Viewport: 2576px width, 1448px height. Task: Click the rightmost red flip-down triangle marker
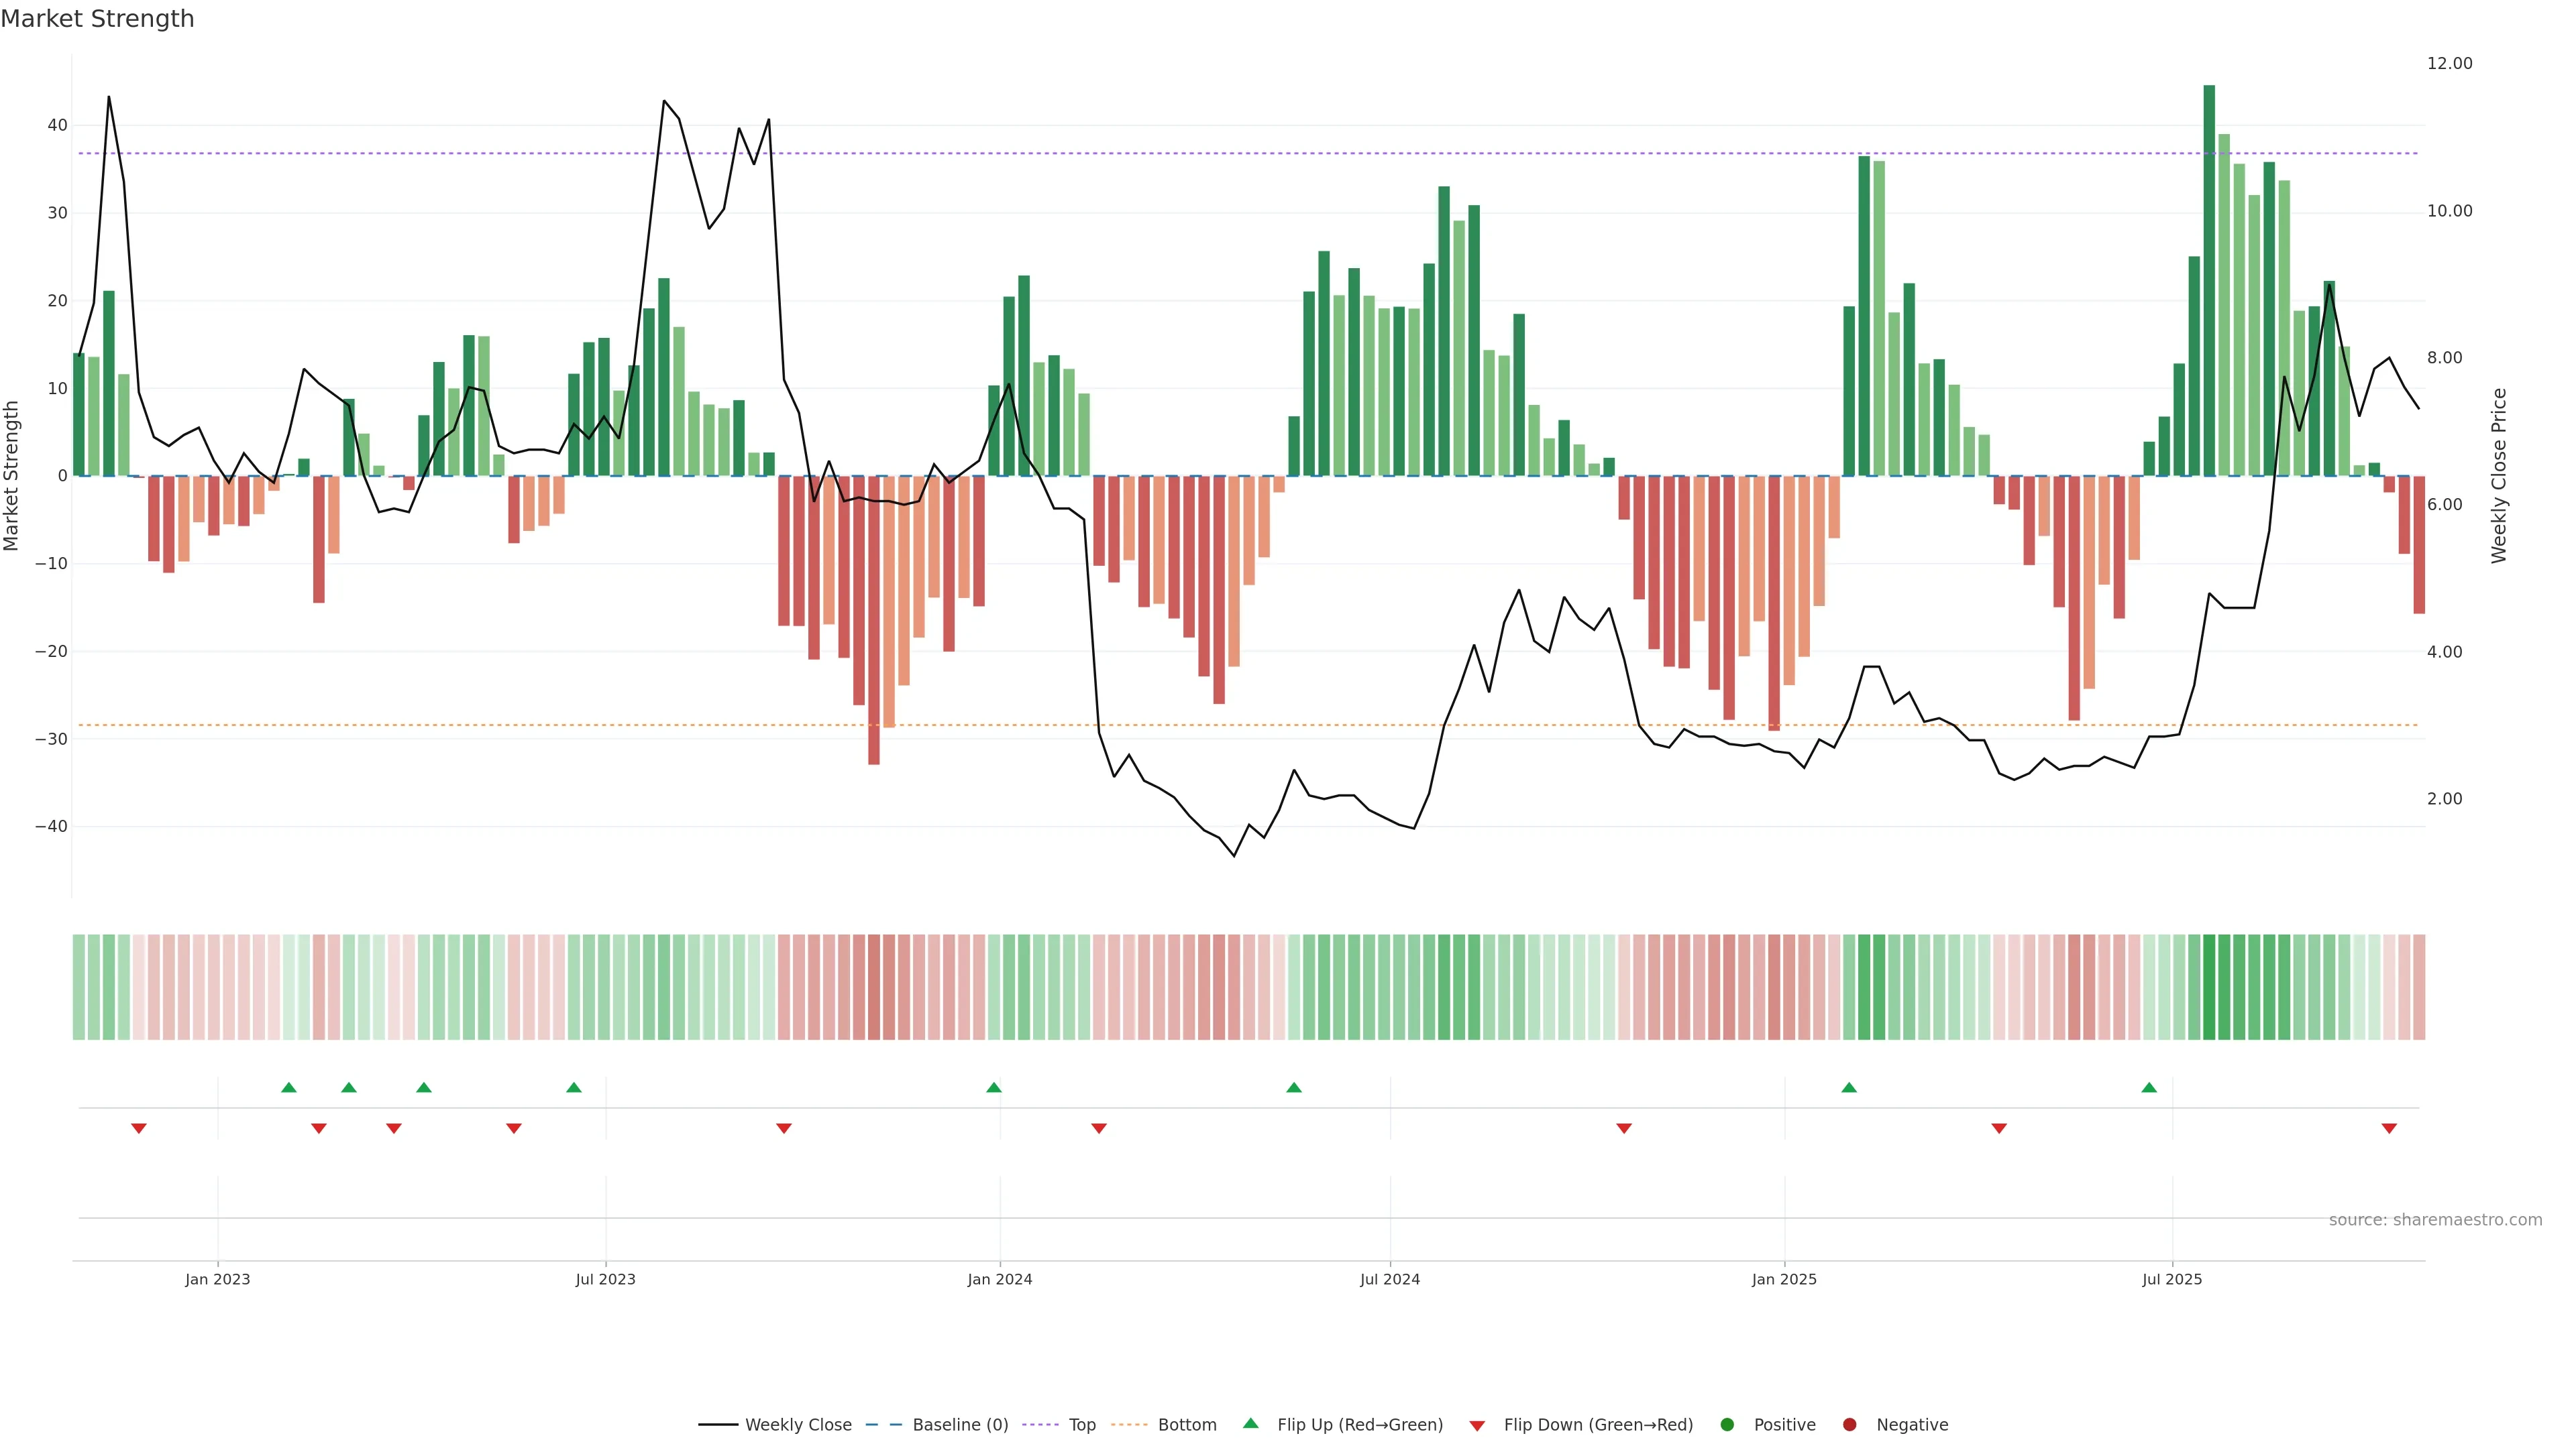click(2389, 1128)
